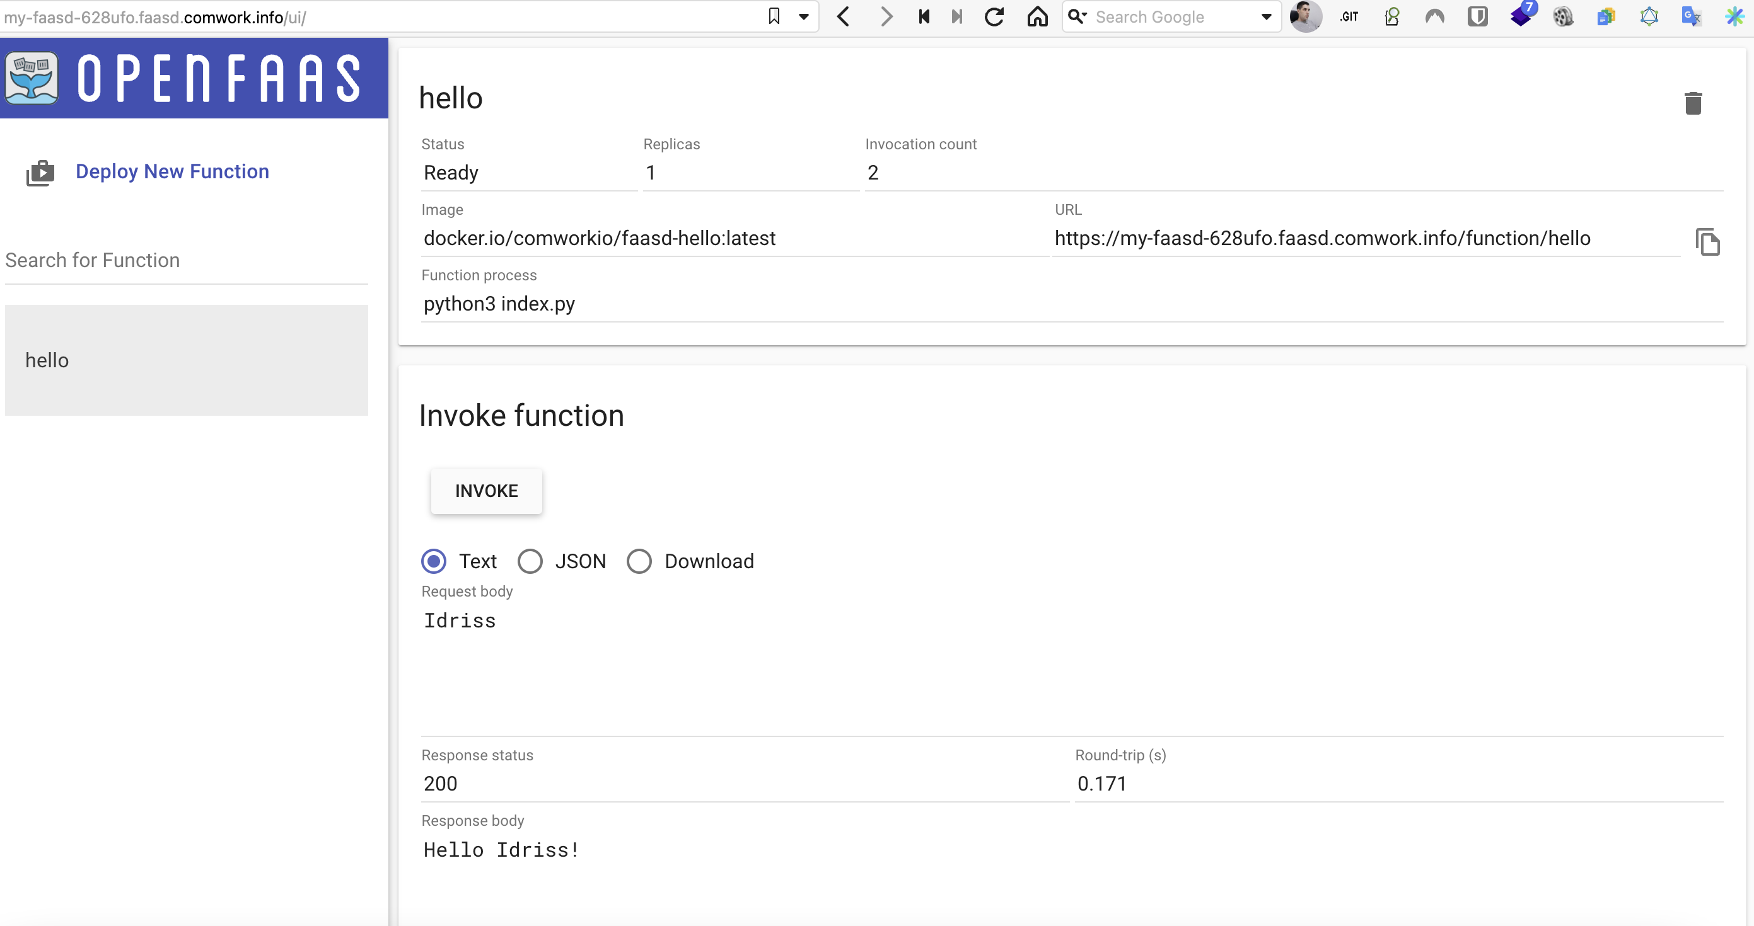Click the Deploy New Function link
1754x926 pixels.
[171, 171]
